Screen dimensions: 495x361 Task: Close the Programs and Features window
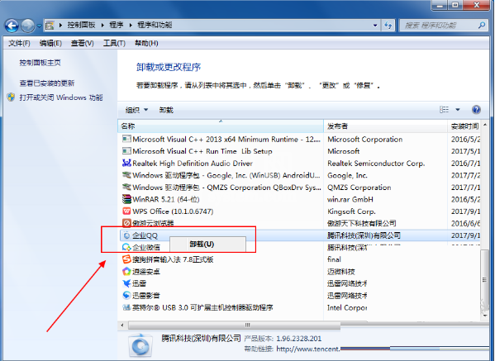pyautogui.click(x=476, y=5)
